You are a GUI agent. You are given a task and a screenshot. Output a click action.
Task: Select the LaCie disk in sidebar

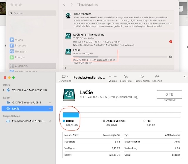(x=27, y=108)
